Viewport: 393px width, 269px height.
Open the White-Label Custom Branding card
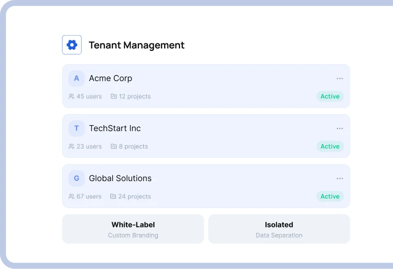point(133,229)
